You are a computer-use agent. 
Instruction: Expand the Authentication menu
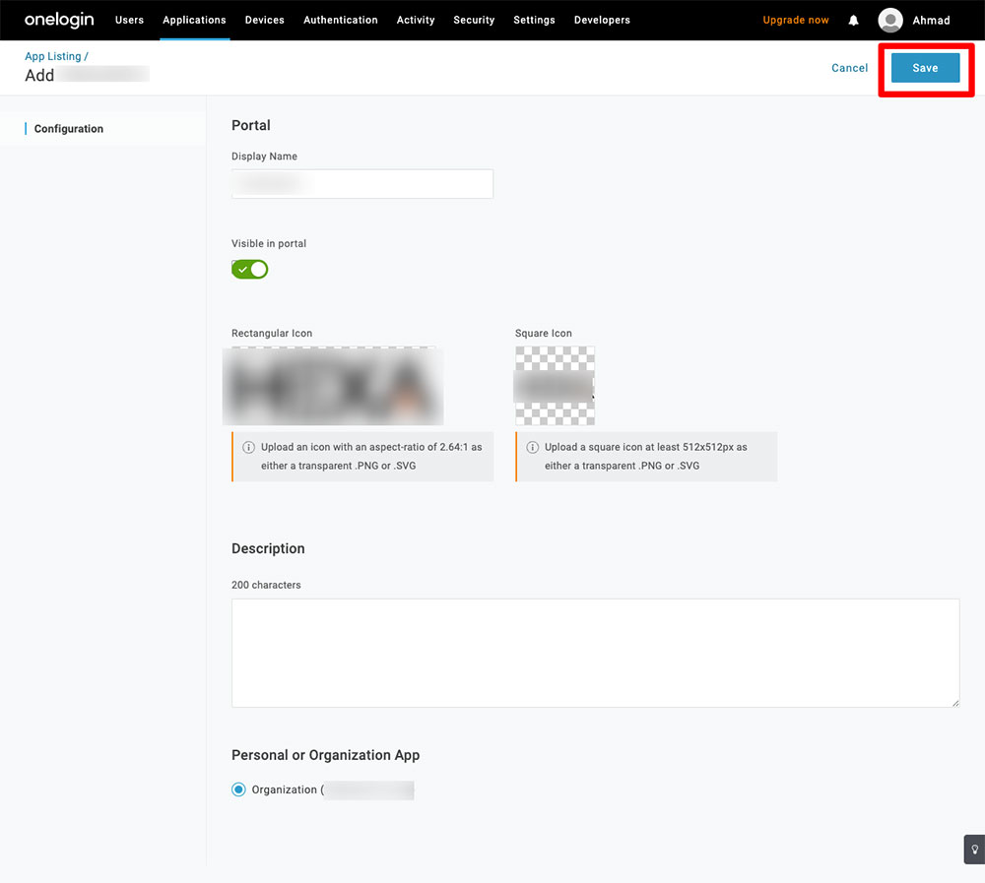[x=340, y=20]
